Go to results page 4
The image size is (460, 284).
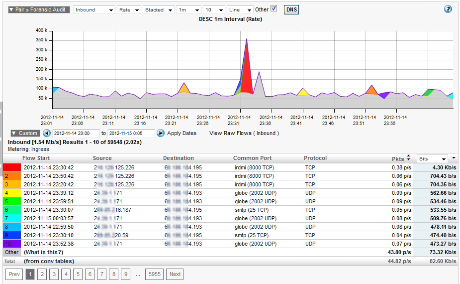pos(66,275)
